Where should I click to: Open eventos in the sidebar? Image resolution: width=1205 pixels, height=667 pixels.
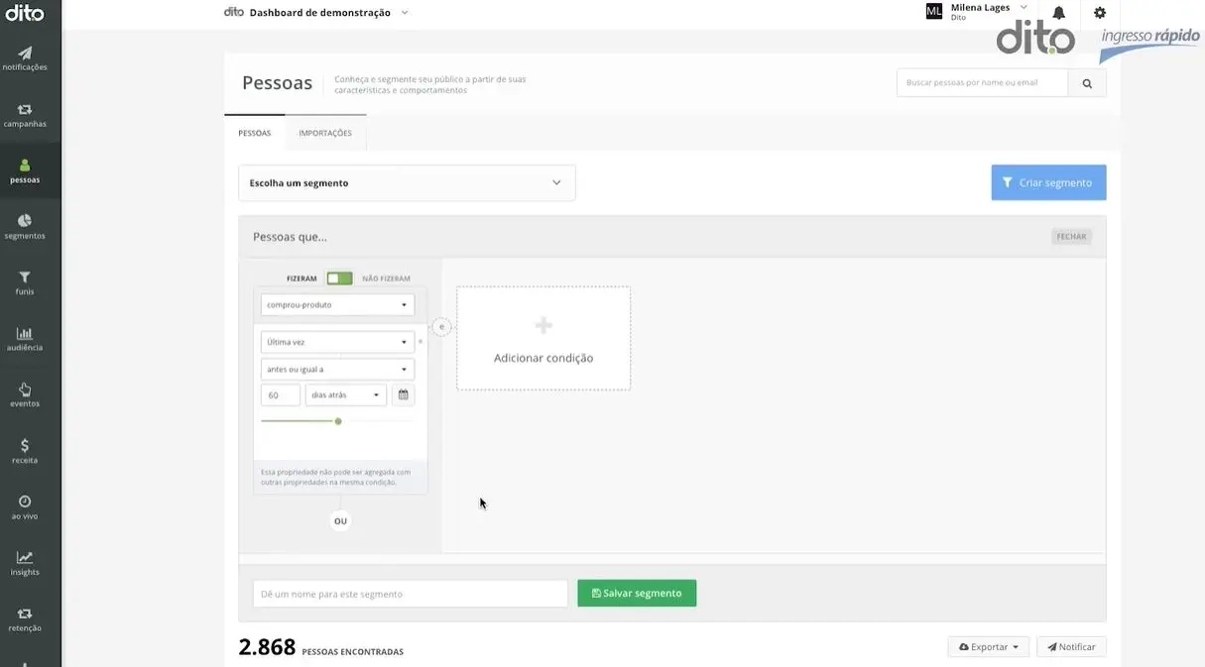coord(25,395)
